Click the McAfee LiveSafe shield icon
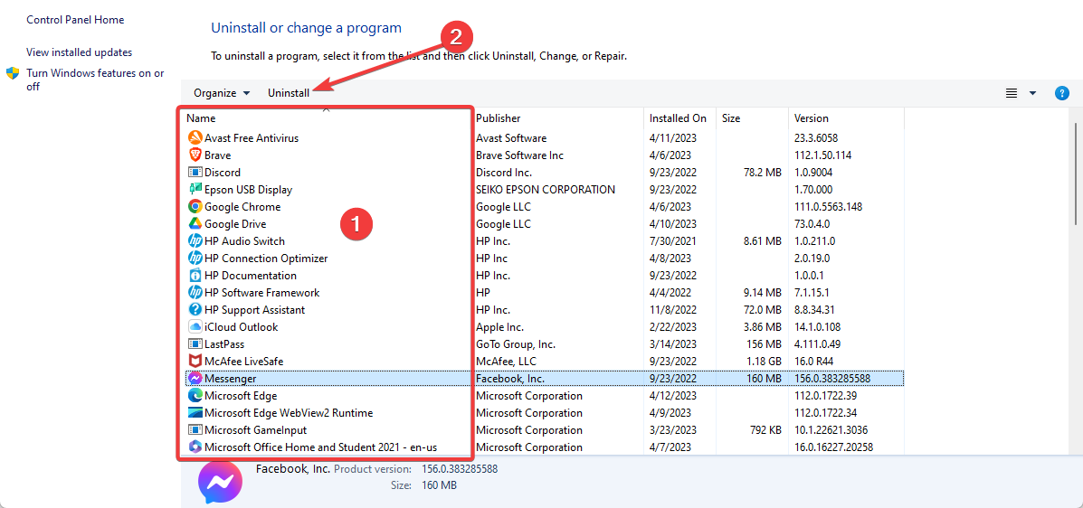This screenshot has height=508, width=1083. tap(195, 361)
